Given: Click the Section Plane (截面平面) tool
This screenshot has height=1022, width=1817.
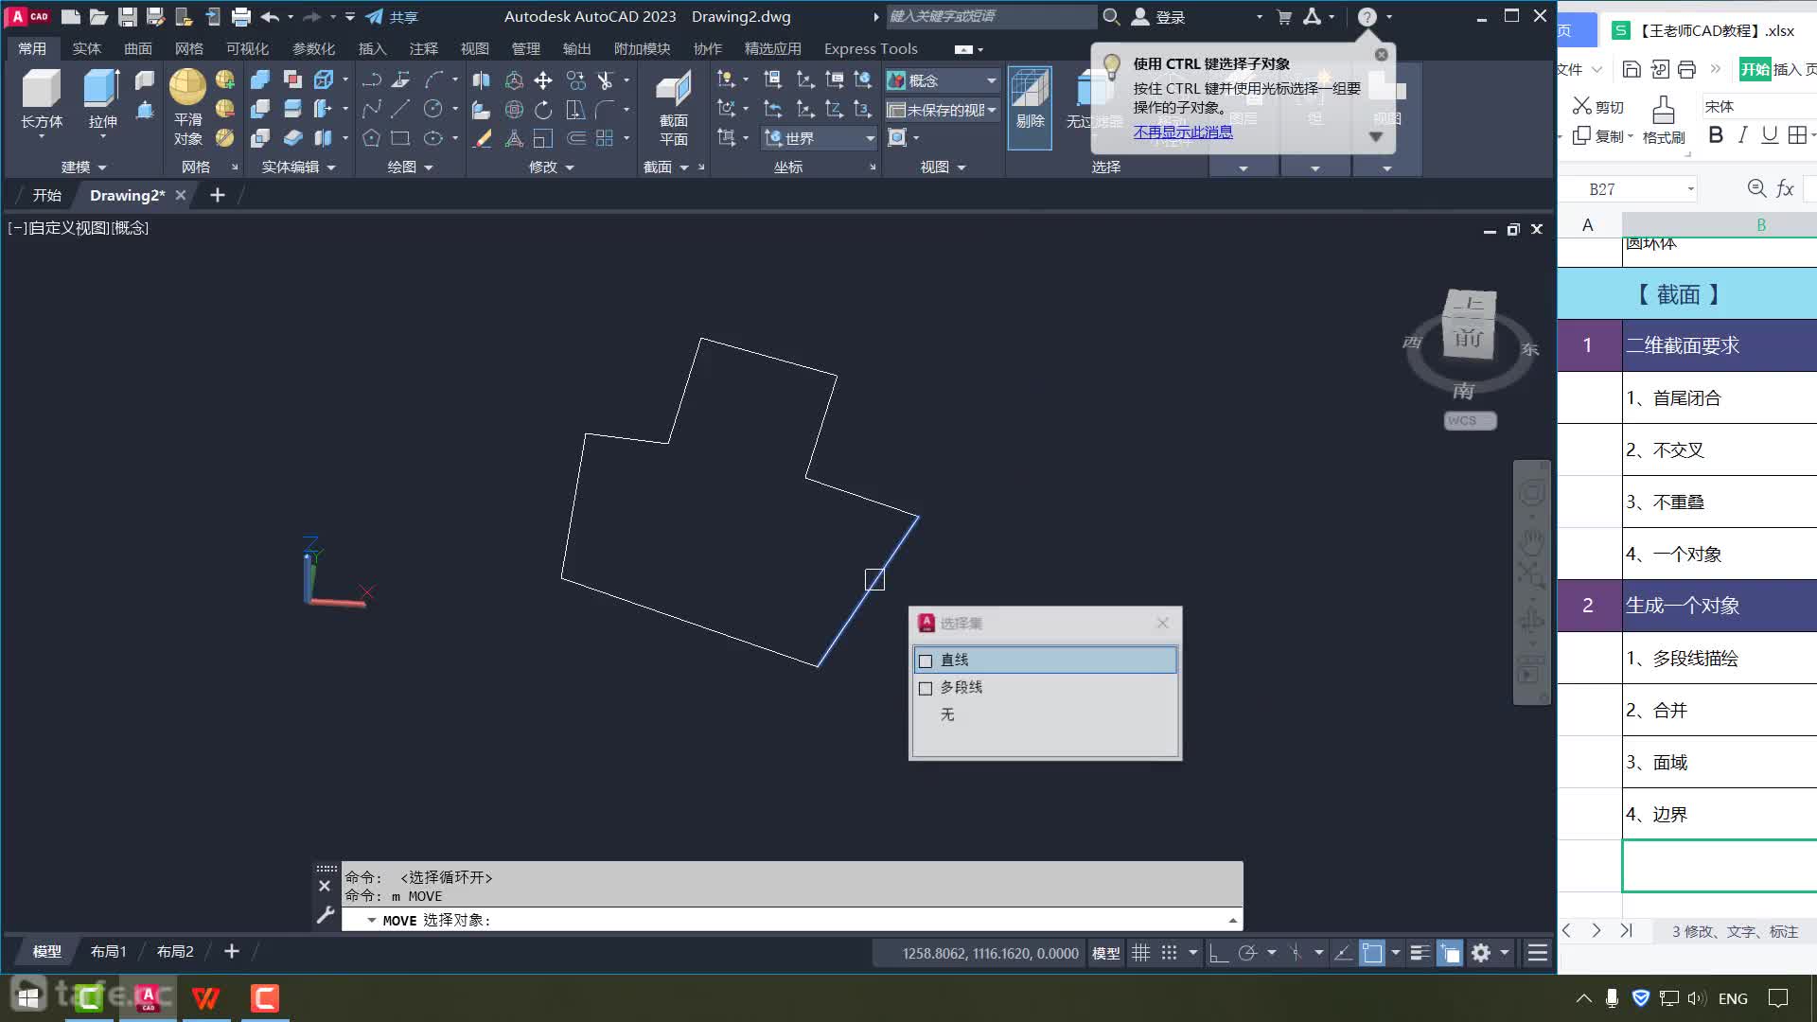Looking at the screenshot, I should pyautogui.click(x=674, y=107).
